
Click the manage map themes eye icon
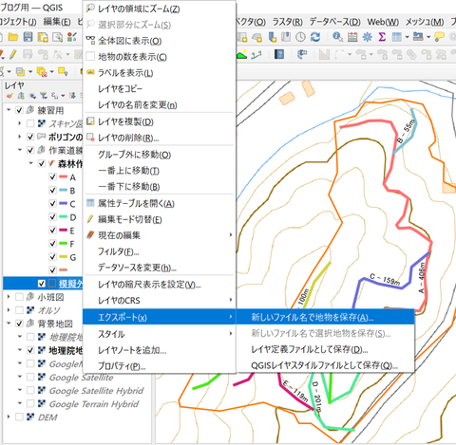tap(32, 96)
